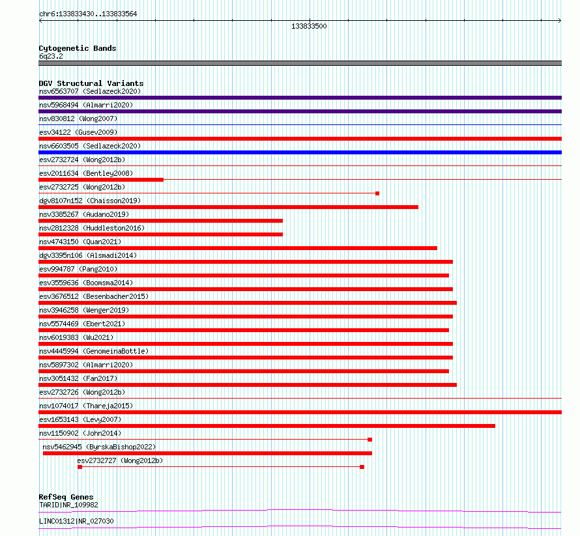580x536 pixels.
Task: Click the gray 6q23.2 cytoband bar
Action: point(300,63)
